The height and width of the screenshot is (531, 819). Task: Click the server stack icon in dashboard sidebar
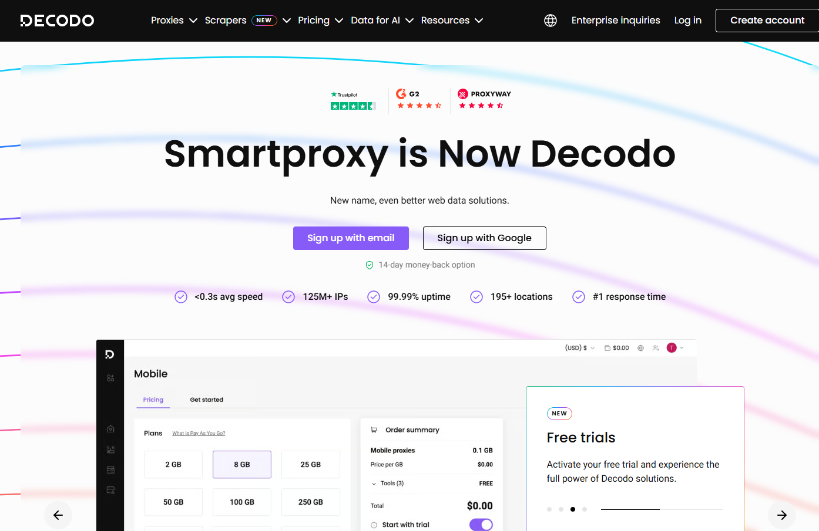tap(110, 470)
